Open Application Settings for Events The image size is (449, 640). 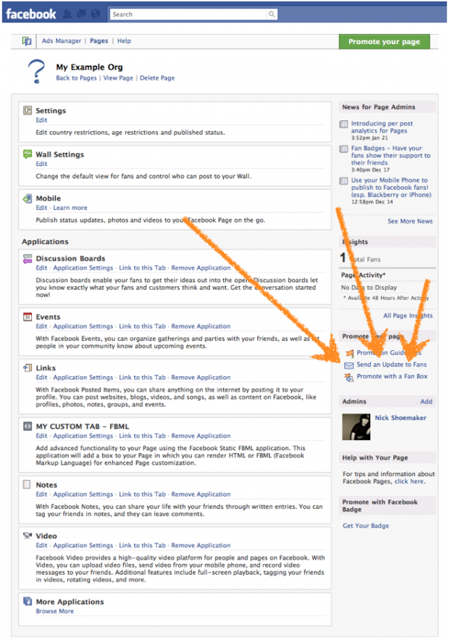click(x=83, y=326)
